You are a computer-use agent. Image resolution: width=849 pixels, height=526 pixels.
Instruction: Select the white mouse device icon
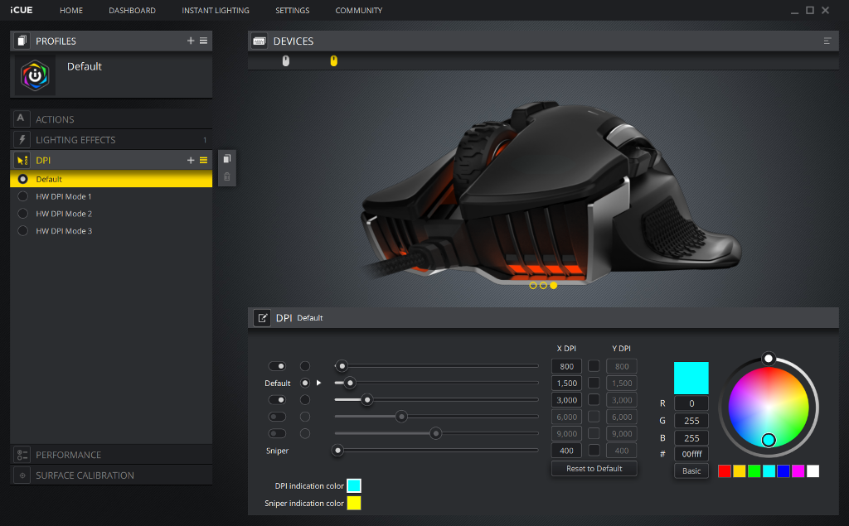pyautogui.click(x=286, y=61)
